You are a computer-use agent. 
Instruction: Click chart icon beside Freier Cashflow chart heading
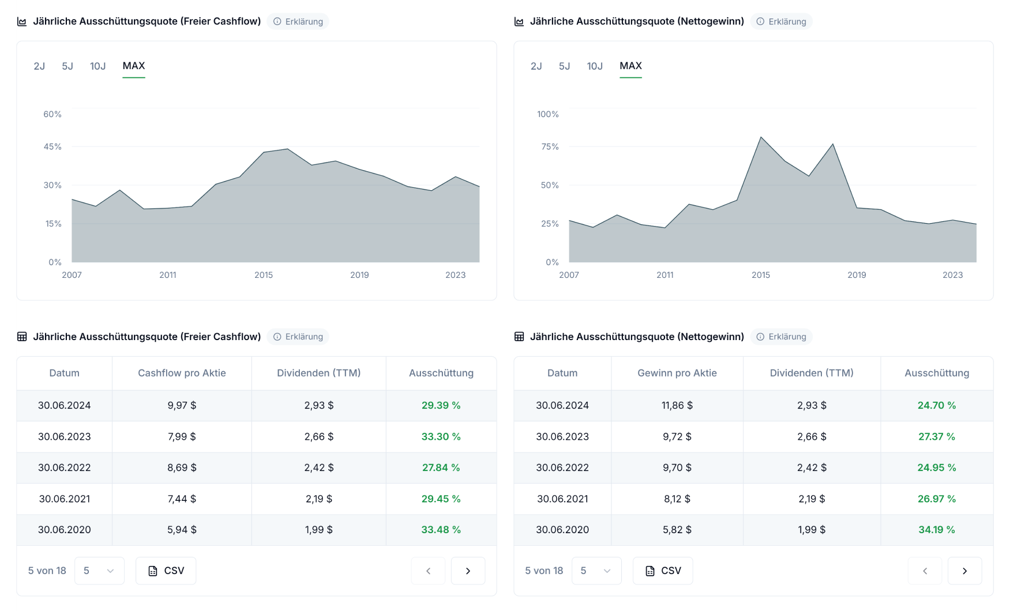pos(22,21)
